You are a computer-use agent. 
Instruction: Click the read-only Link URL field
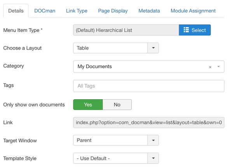(149, 122)
